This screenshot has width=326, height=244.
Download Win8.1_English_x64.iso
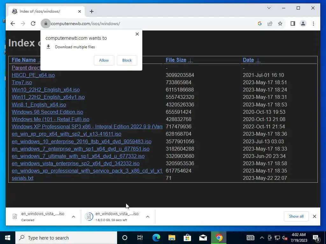tap(39, 105)
